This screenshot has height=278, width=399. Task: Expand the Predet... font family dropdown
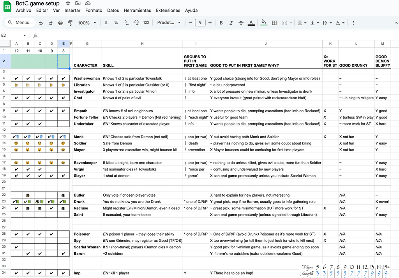[x=168, y=23]
